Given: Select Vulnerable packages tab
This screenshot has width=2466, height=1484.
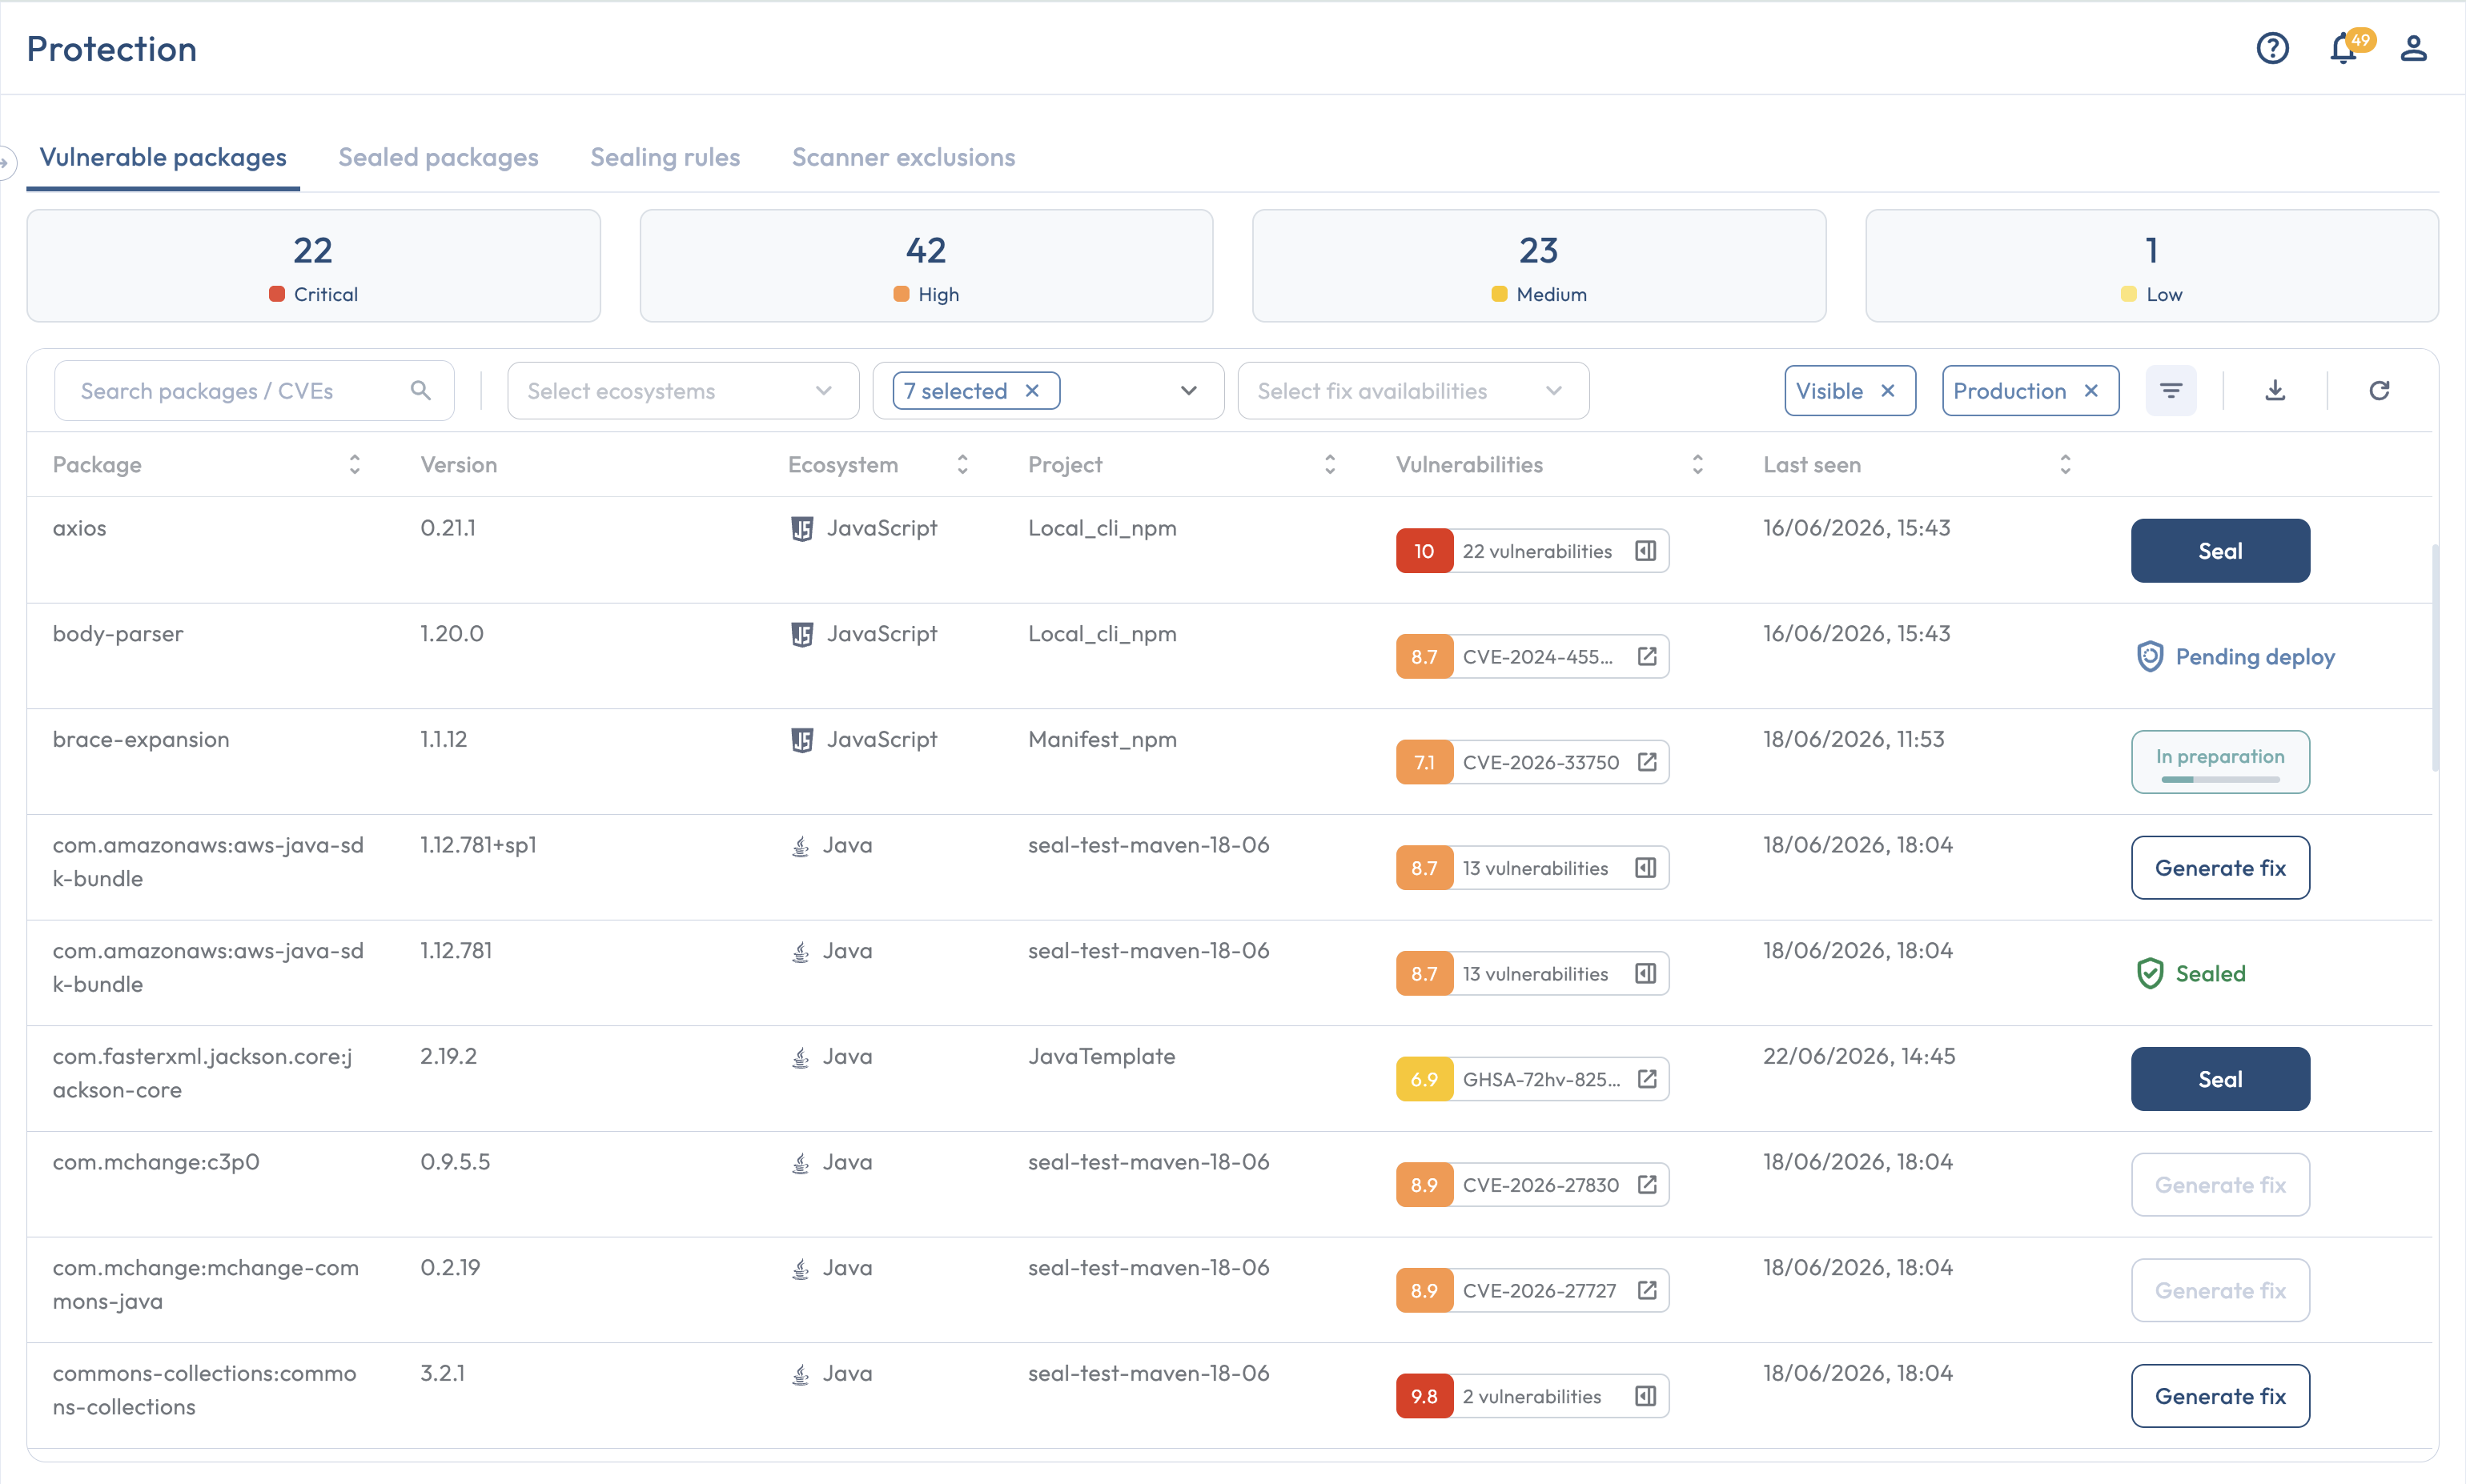Looking at the screenshot, I should [163, 157].
